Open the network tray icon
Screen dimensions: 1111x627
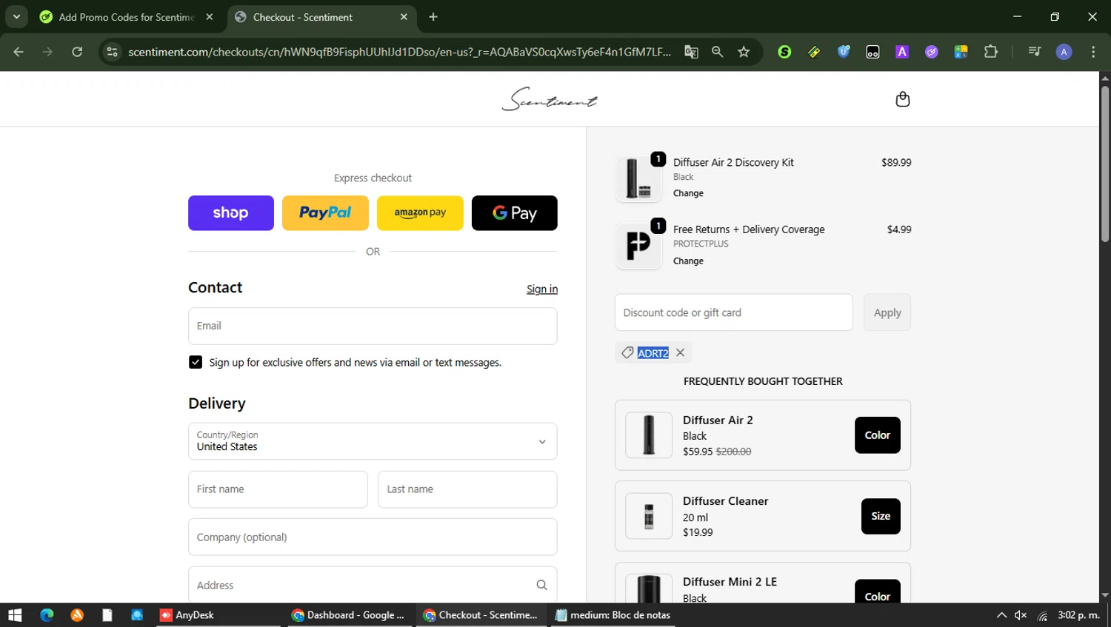[x=1042, y=615]
